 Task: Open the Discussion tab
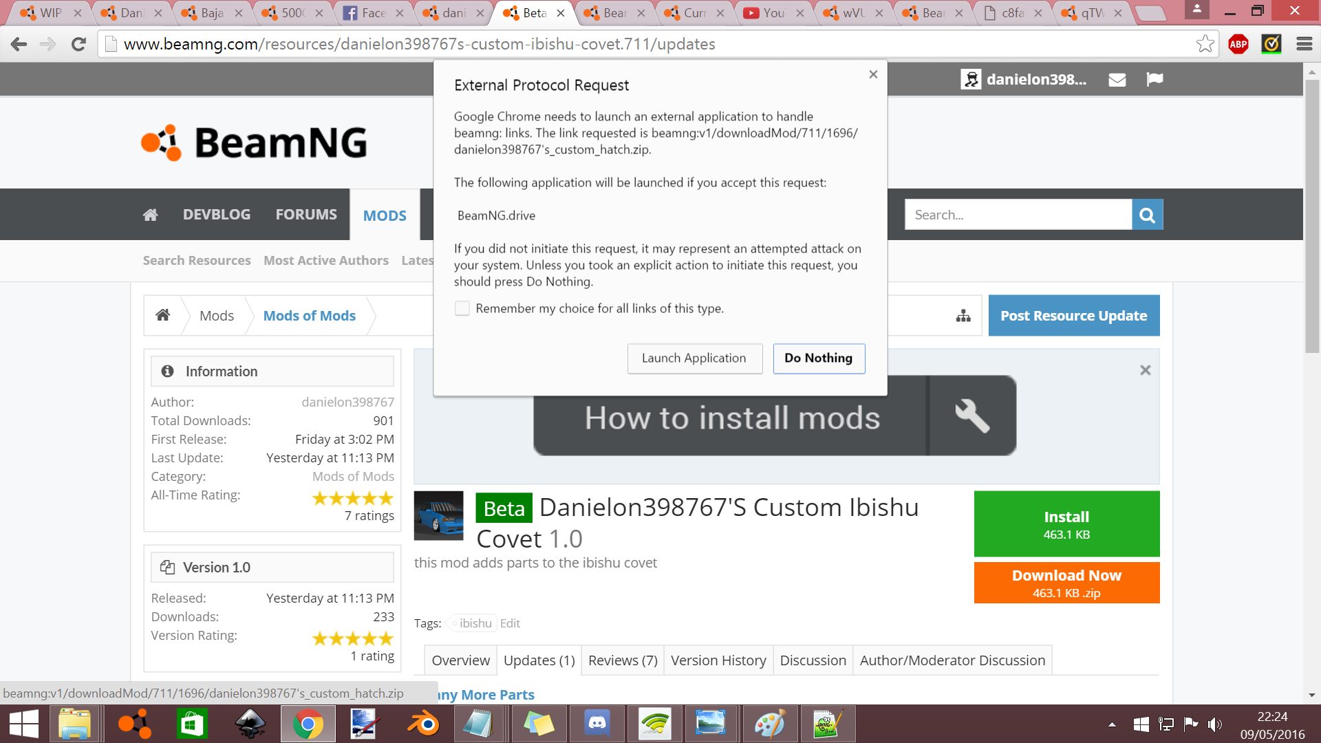click(x=813, y=660)
